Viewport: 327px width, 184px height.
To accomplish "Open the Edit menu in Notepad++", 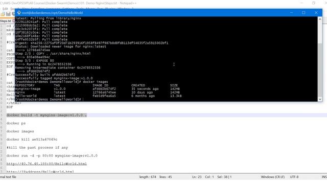I will pos(5,9).
